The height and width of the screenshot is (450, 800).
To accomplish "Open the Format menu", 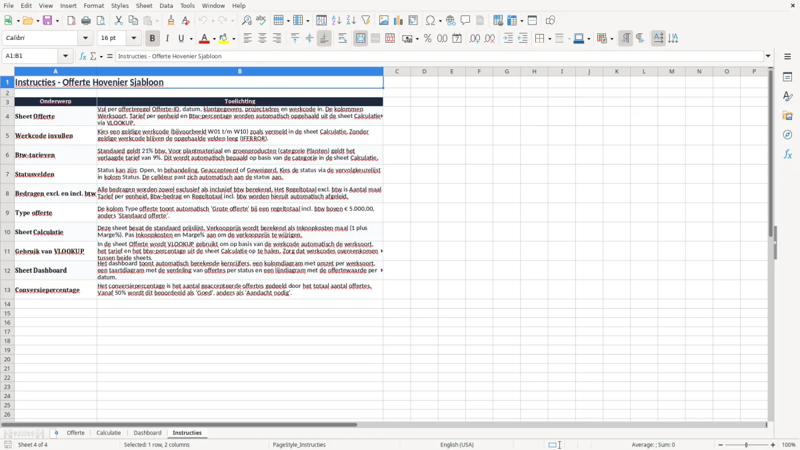I will [x=94, y=5].
